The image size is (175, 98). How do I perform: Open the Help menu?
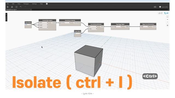coord(41,4)
